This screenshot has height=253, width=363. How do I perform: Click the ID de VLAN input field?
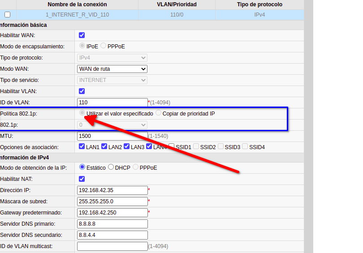tap(112, 102)
